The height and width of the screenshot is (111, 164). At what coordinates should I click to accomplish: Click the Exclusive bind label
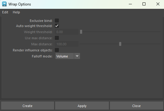(41, 21)
